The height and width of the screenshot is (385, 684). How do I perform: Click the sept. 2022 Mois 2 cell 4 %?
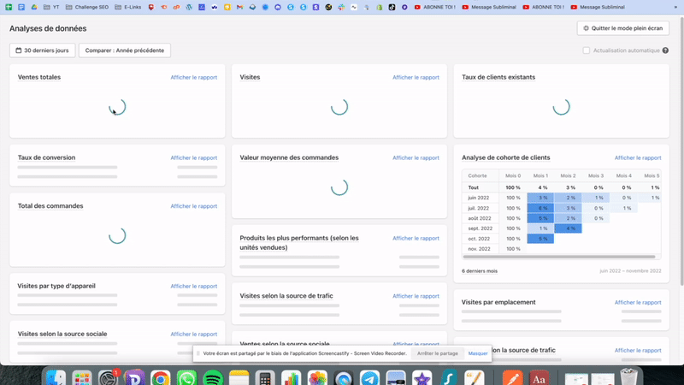point(568,228)
